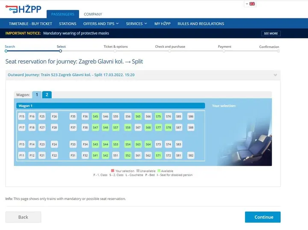Screen dimensions: 308x230
Task: Click unavailable seat S73
Action: (158, 144)
